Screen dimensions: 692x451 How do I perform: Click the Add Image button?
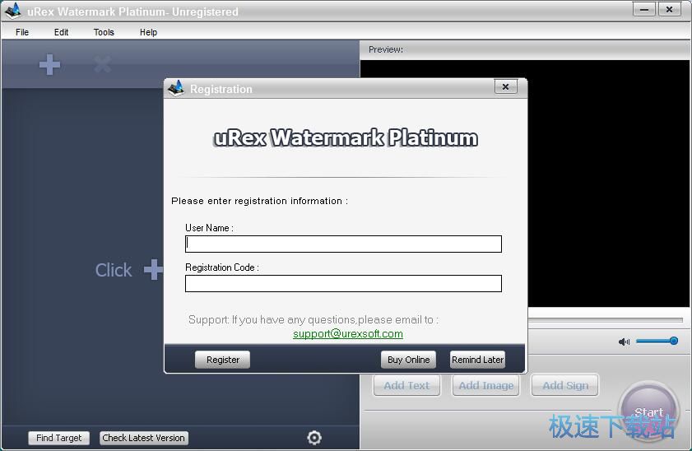(x=486, y=385)
